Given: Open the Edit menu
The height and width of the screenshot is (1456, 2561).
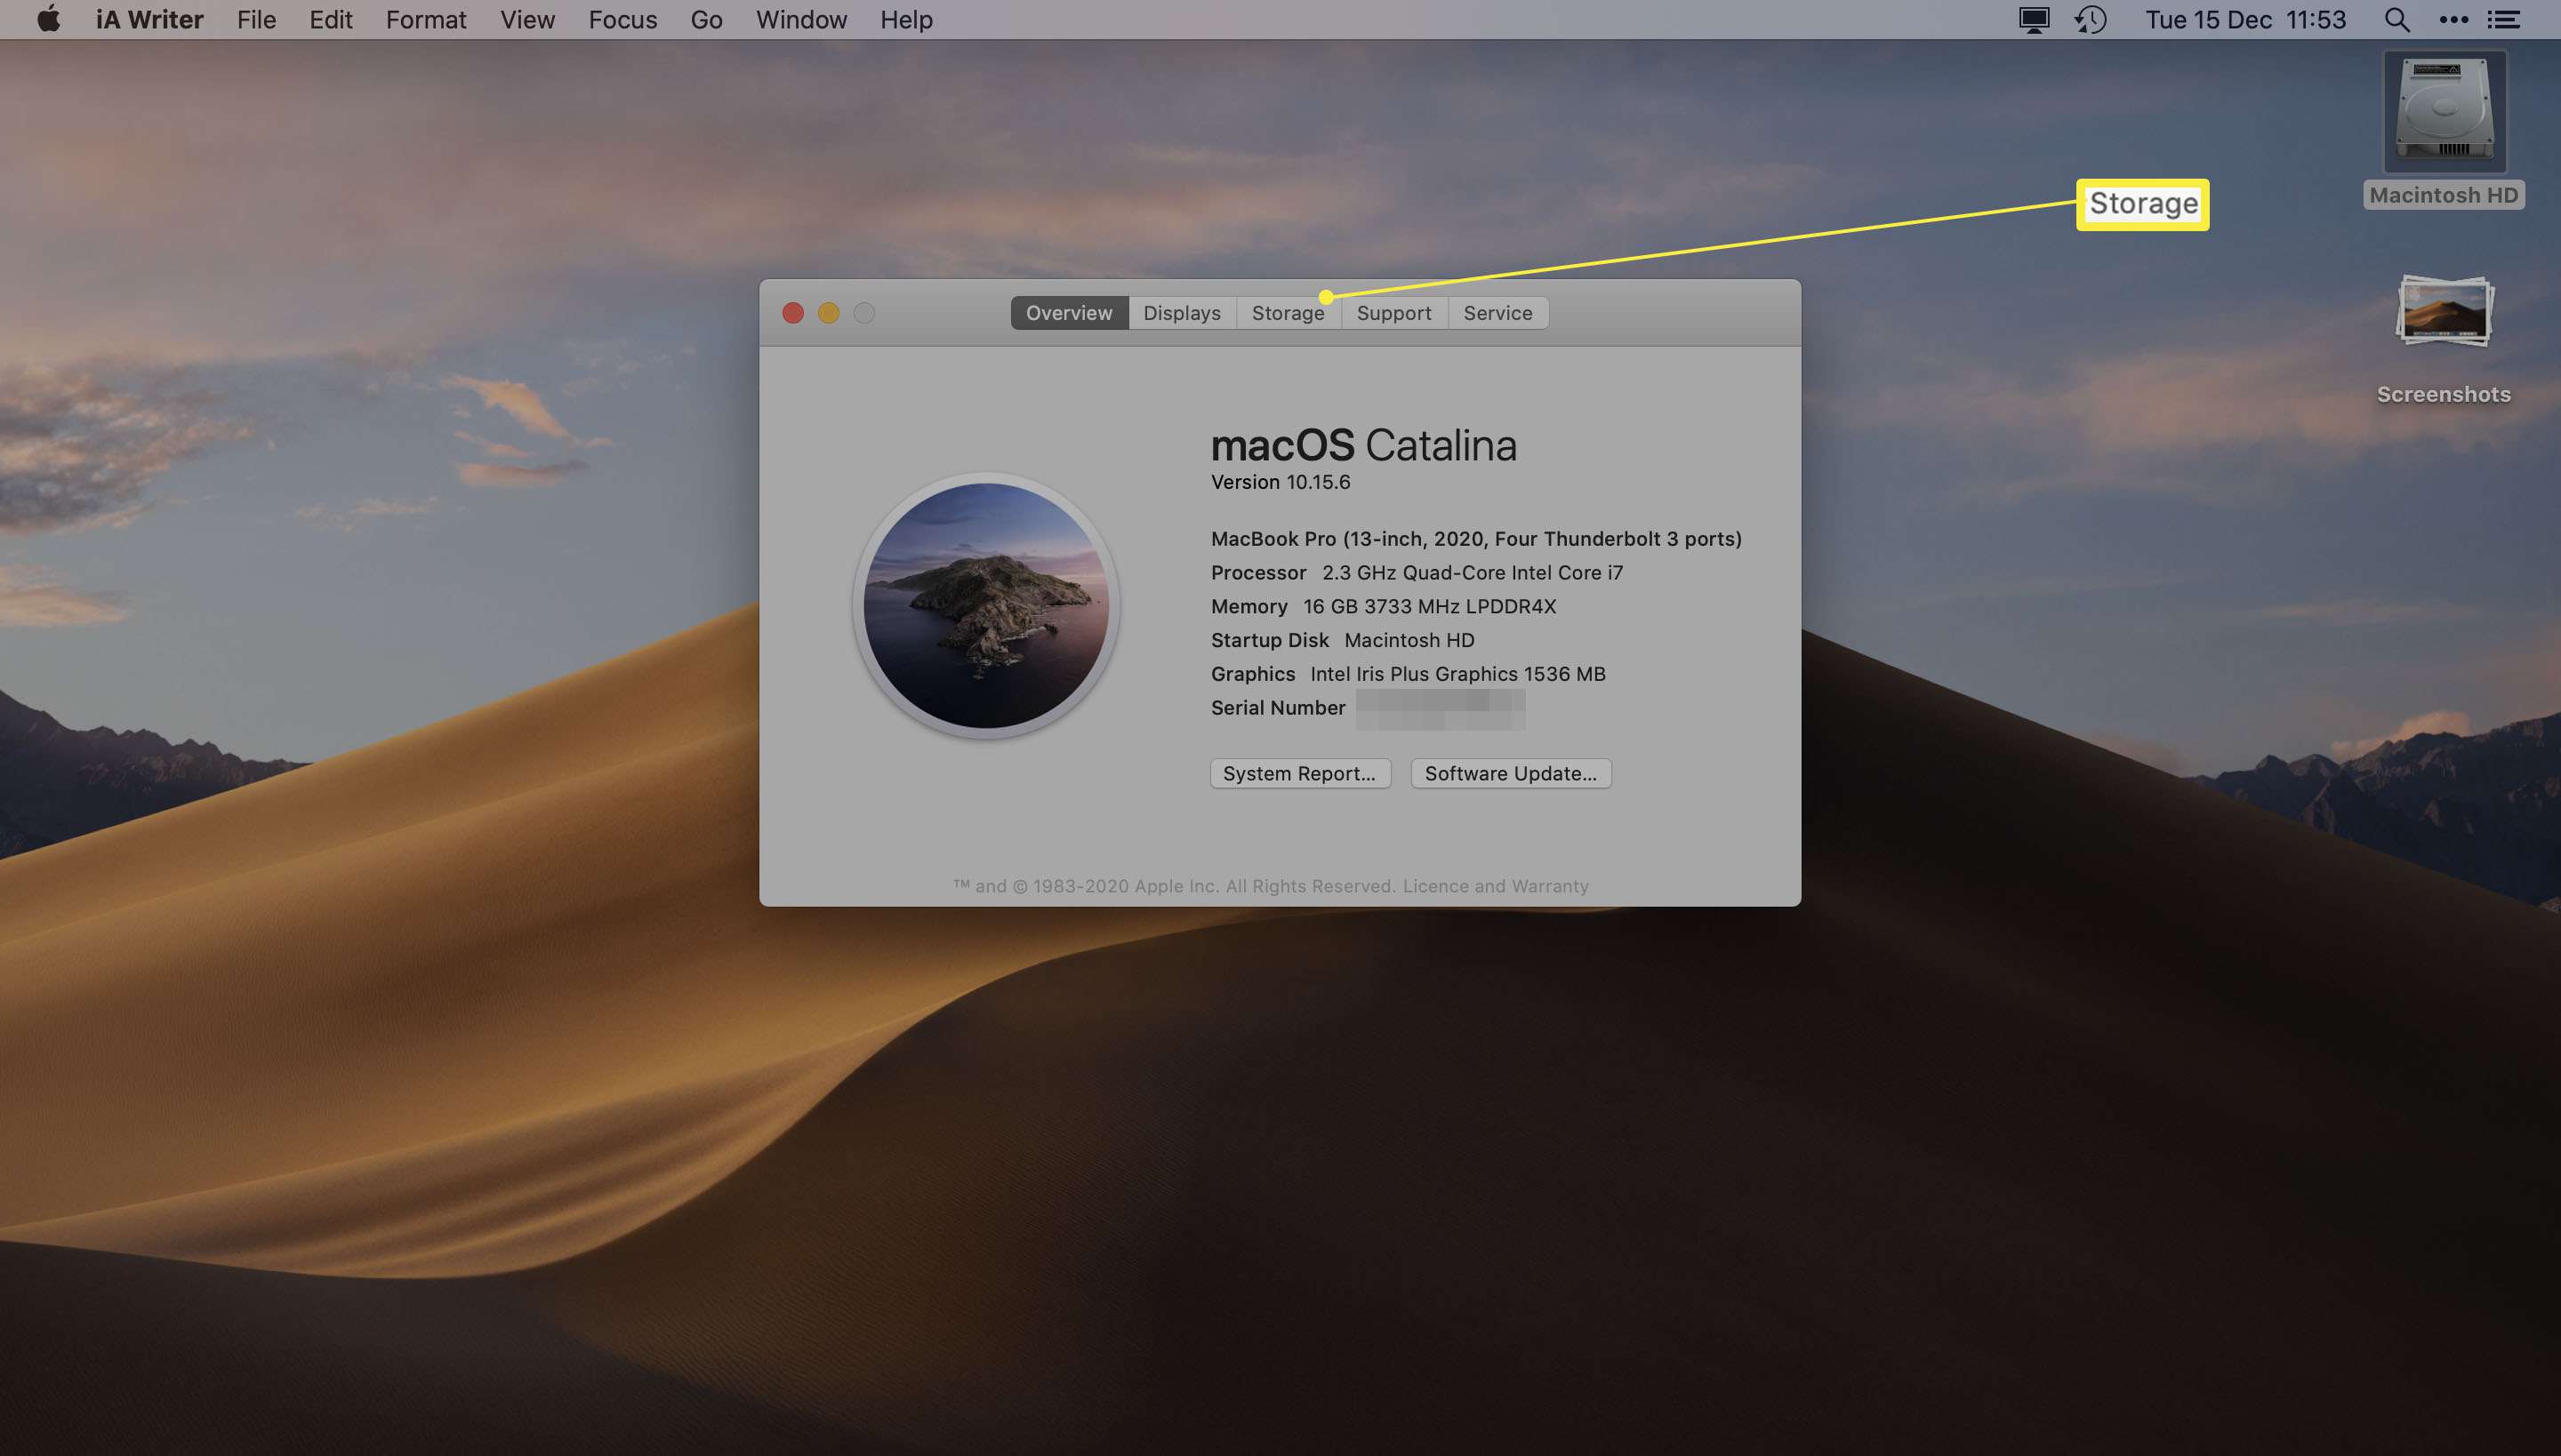Looking at the screenshot, I should coord(330,19).
